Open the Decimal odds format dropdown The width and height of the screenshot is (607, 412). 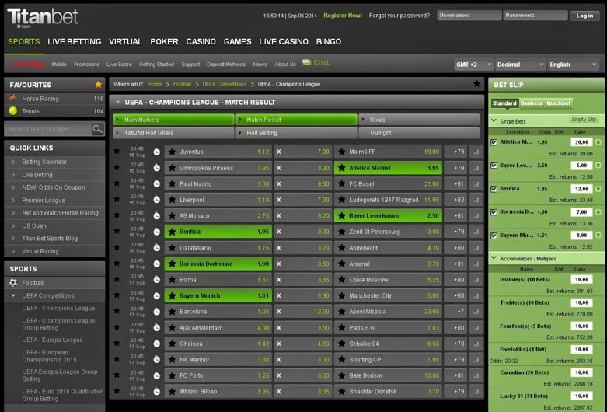click(520, 65)
